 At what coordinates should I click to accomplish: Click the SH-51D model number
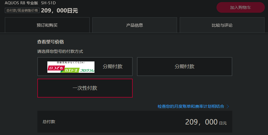coord(48,3)
